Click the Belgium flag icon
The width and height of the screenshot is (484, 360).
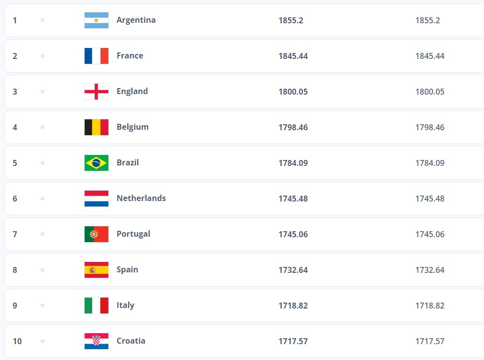pyautogui.click(x=97, y=127)
